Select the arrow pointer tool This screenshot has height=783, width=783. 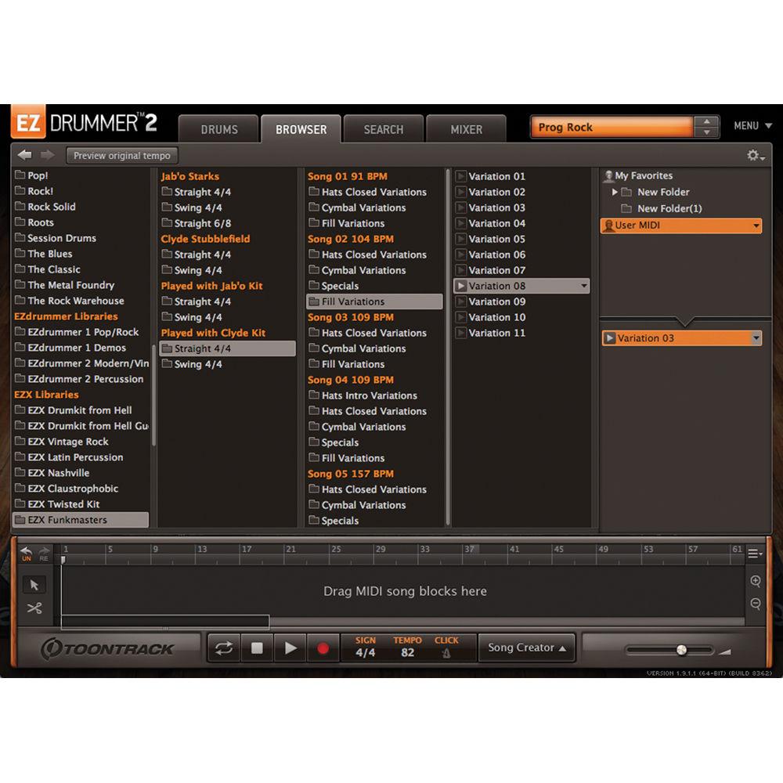point(34,585)
